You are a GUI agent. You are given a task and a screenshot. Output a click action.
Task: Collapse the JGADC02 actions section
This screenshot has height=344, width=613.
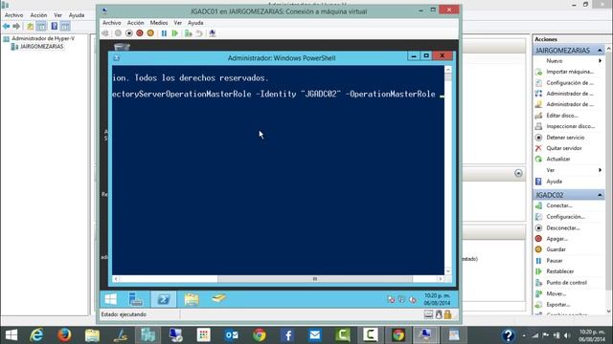600,195
